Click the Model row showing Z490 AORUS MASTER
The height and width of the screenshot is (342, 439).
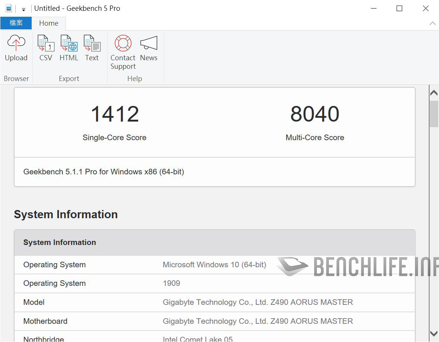(x=214, y=302)
